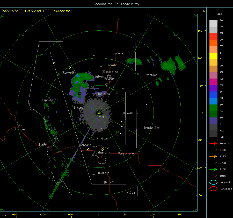
Task: Click the white plus marker north of Drumheller
Action: tap(146, 104)
